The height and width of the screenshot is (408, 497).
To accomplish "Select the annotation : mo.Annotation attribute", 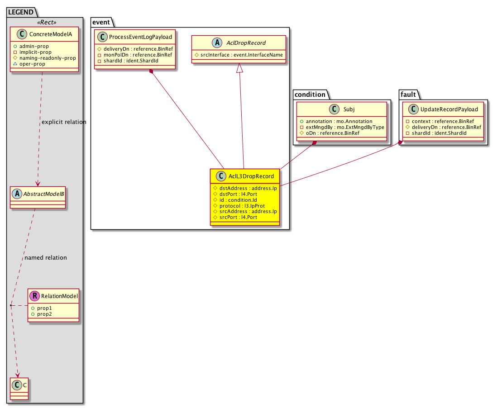I will [334, 122].
